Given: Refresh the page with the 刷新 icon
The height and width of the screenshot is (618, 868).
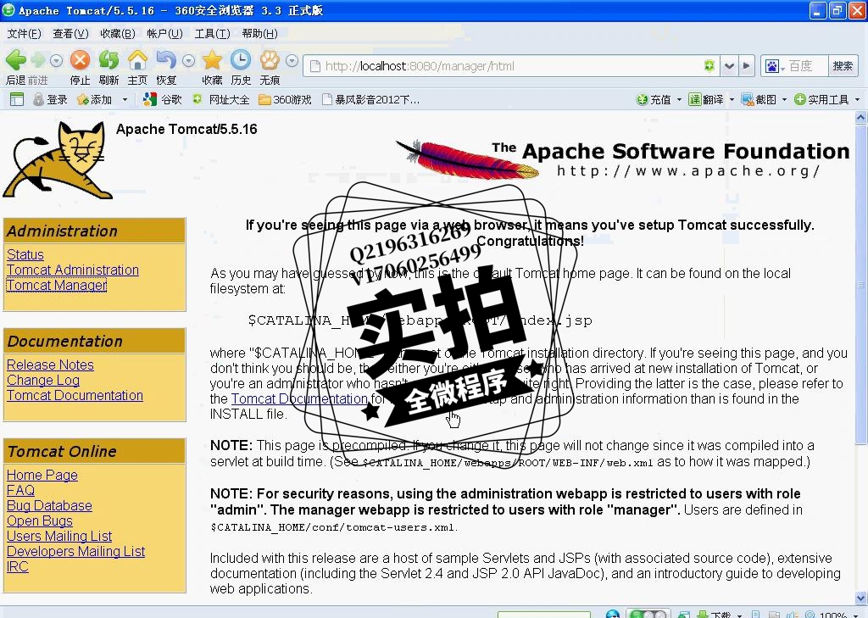Looking at the screenshot, I should pyautogui.click(x=109, y=60).
